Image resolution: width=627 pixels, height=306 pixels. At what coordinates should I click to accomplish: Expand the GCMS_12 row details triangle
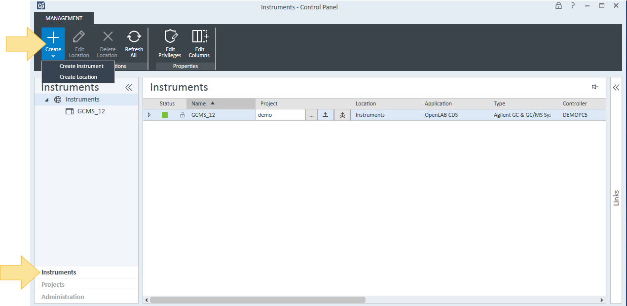pyautogui.click(x=149, y=115)
